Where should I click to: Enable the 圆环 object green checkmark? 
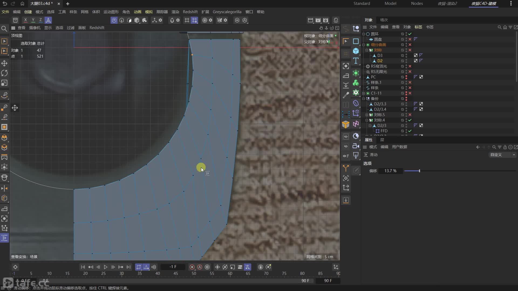coord(410,34)
